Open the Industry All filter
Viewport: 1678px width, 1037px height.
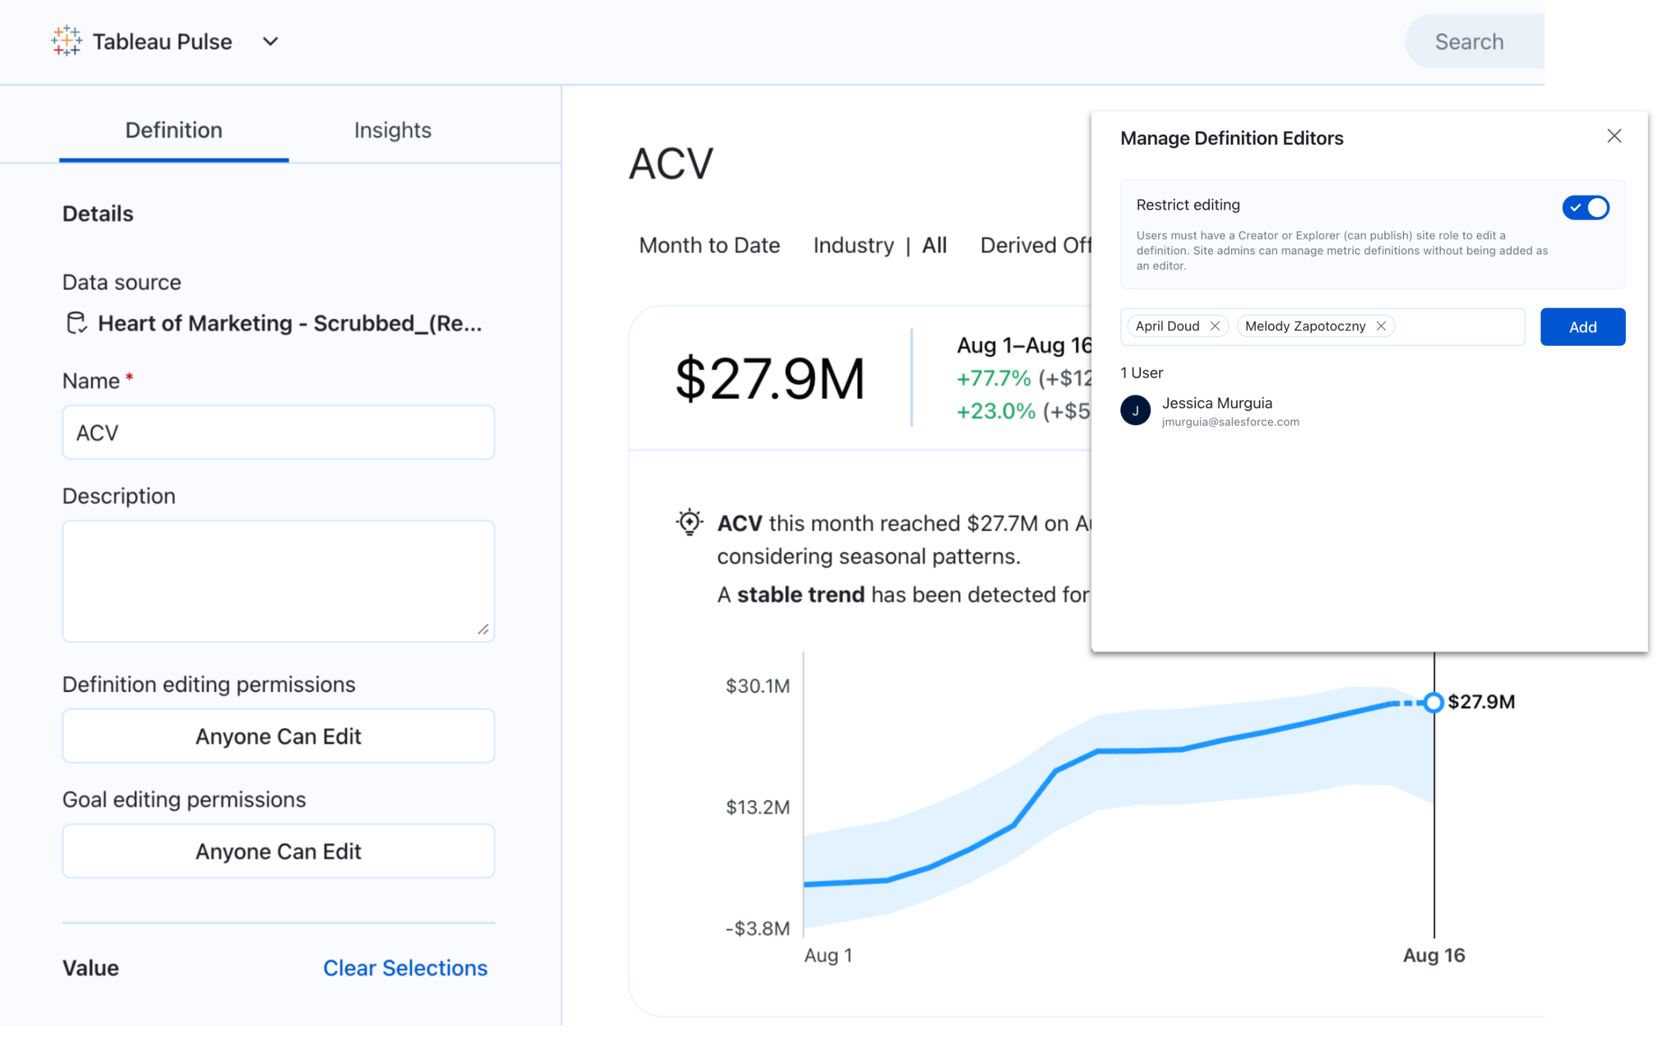pos(880,246)
